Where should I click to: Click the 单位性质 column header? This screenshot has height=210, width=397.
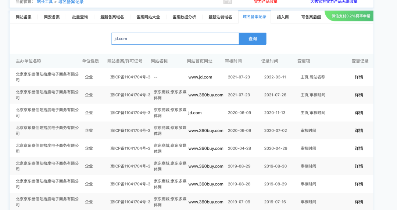pos(90,61)
